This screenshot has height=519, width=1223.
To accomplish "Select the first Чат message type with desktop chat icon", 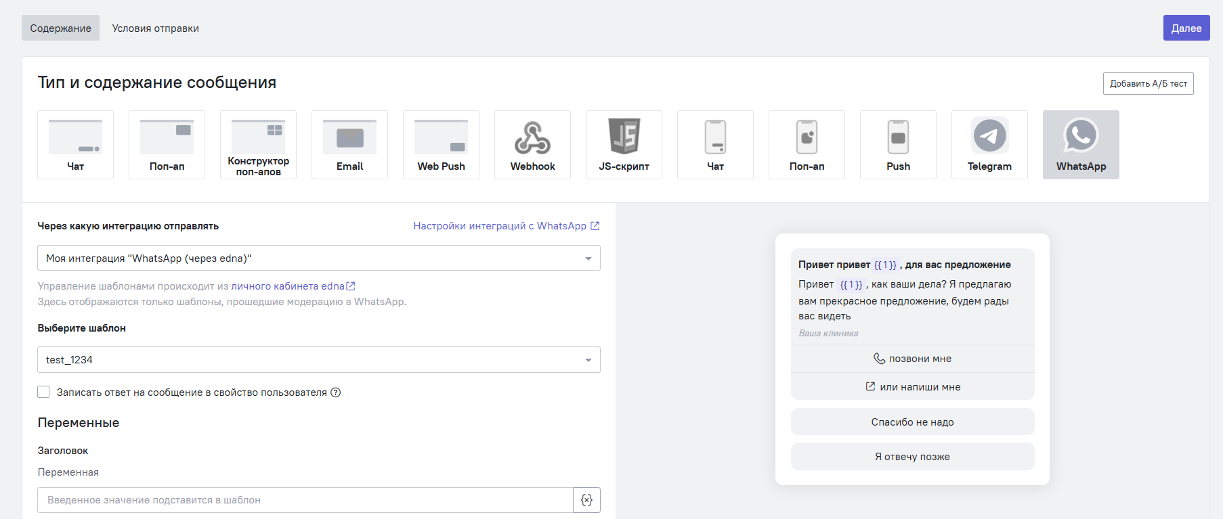I will tap(75, 145).
